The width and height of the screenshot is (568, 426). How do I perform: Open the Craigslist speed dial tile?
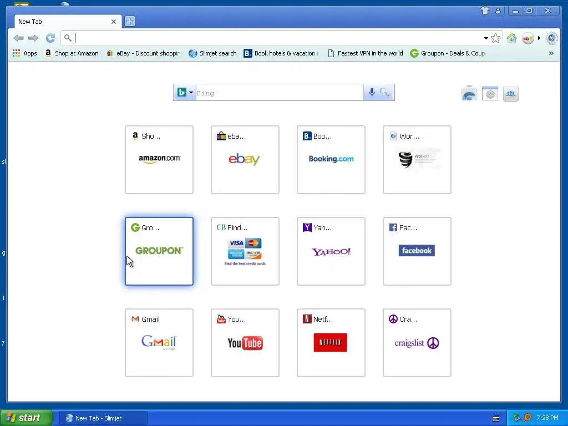(x=417, y=343)
